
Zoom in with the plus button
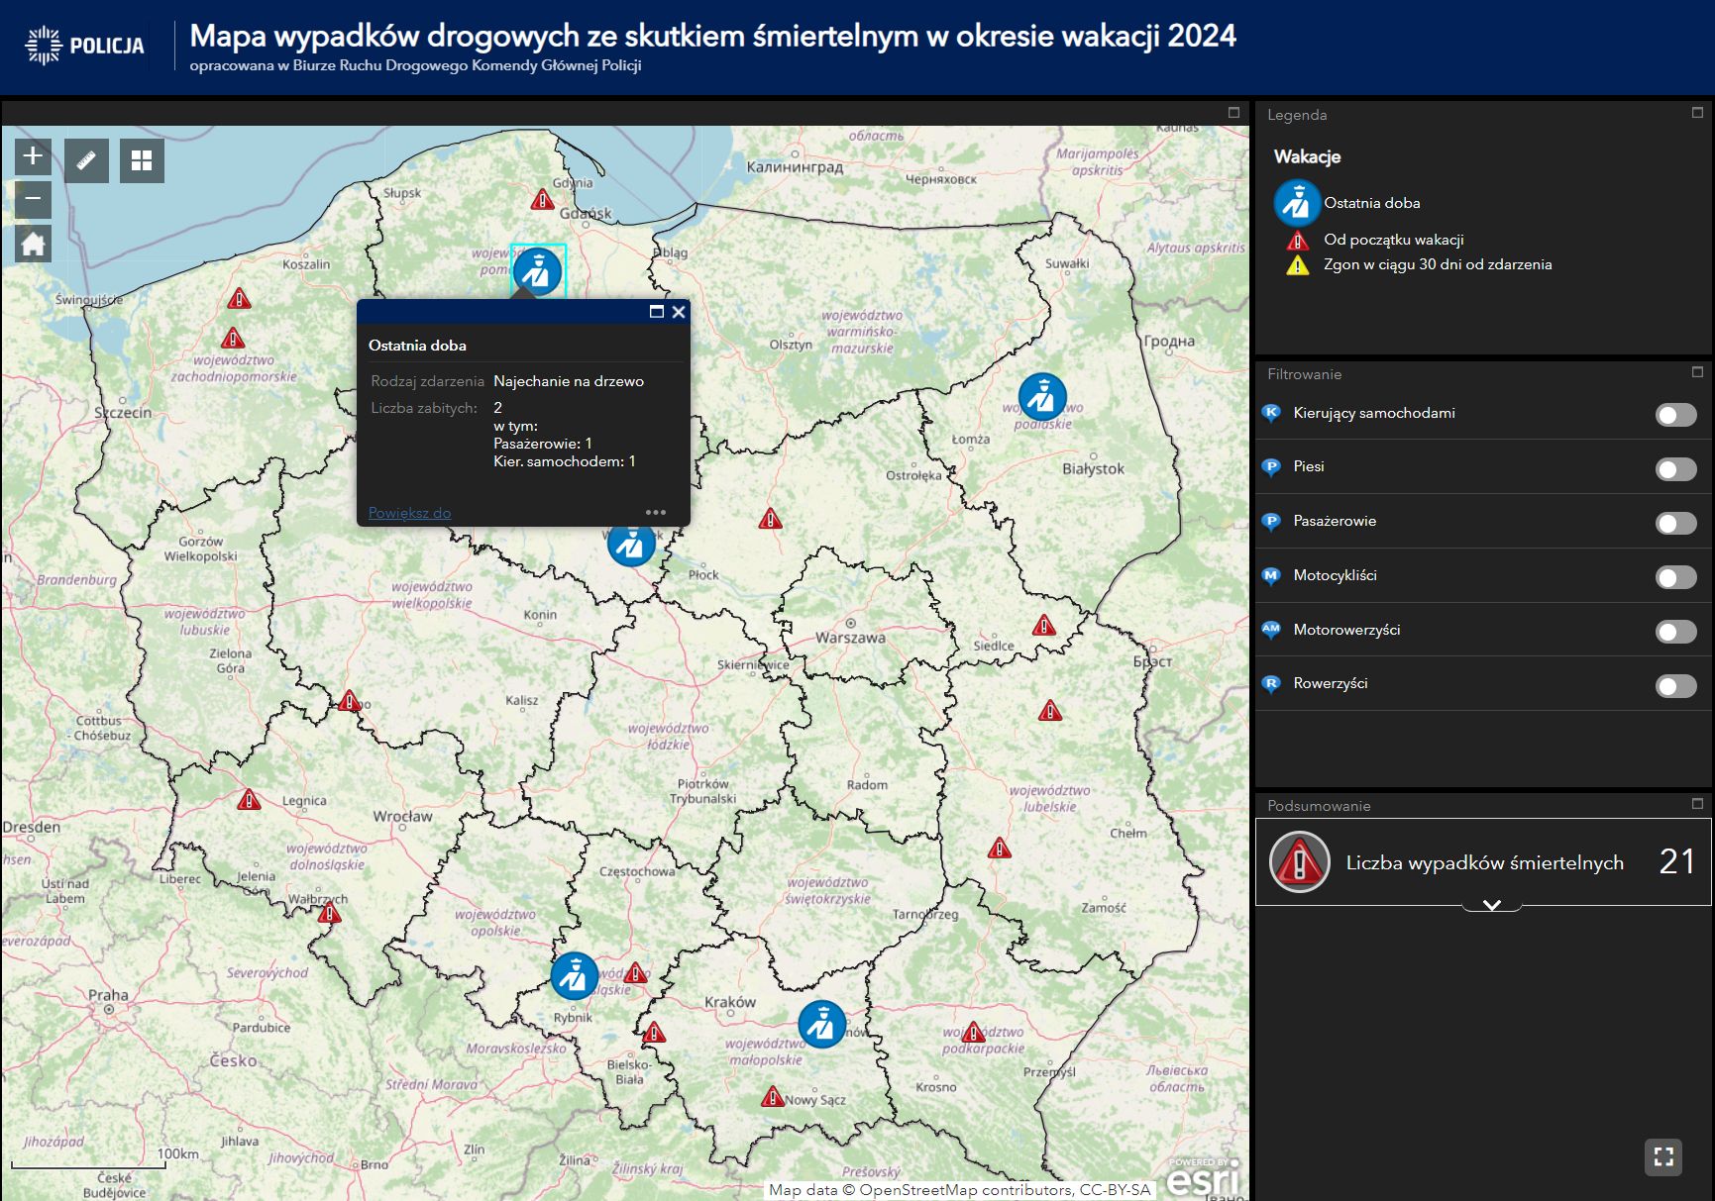(x=33, y=156)
